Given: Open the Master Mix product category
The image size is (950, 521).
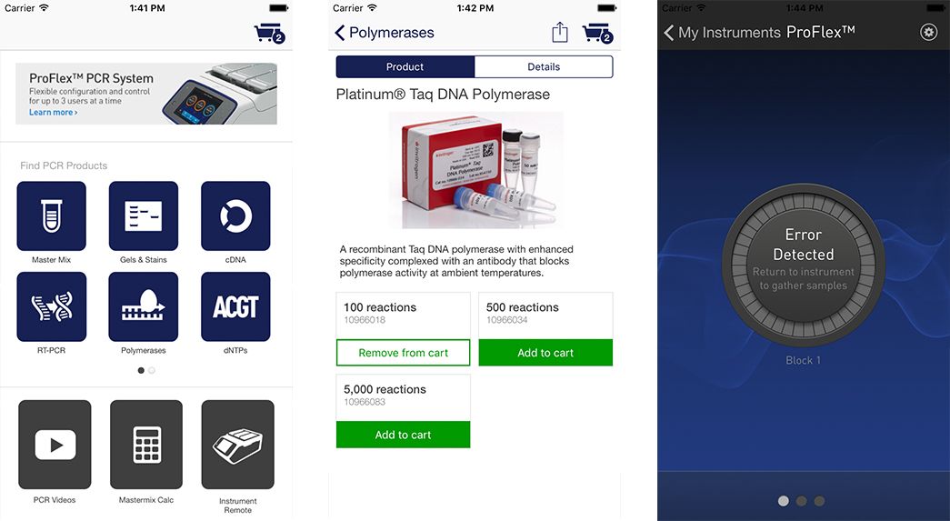Looking at the screenshot, I should click(52, 215).
